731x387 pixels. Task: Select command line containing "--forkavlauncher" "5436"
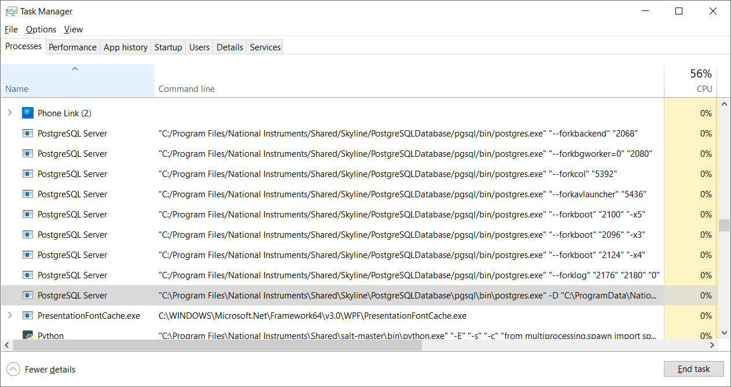click(x=403, y=194)
